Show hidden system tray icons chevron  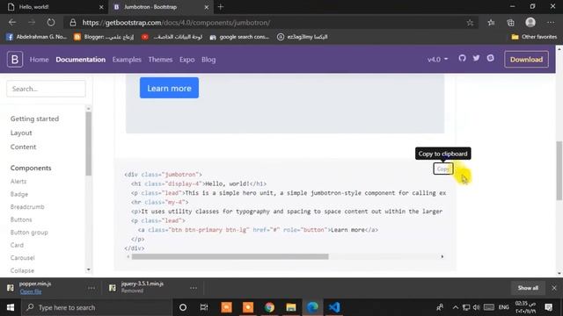456,307
